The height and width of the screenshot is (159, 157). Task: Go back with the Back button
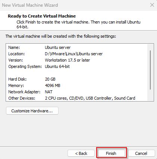81,153
